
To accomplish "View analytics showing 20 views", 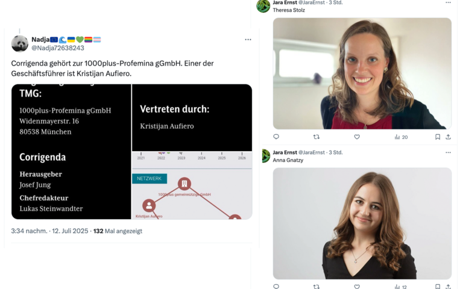I will (401, 137).
